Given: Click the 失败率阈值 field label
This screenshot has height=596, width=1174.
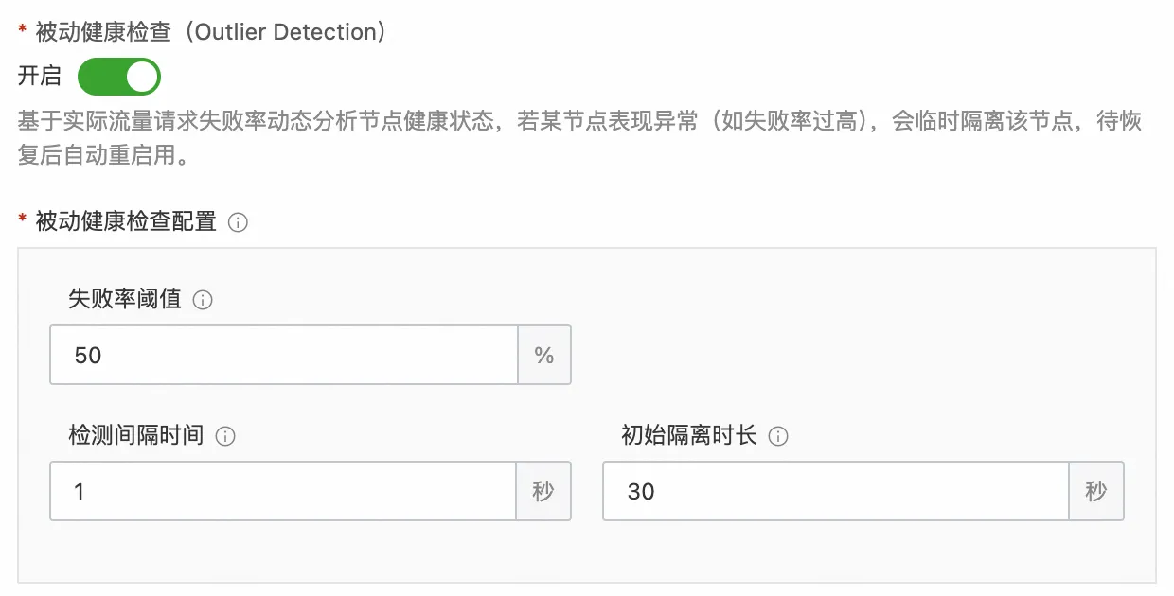Looking at the screenshot, I should tap(125, 300).
